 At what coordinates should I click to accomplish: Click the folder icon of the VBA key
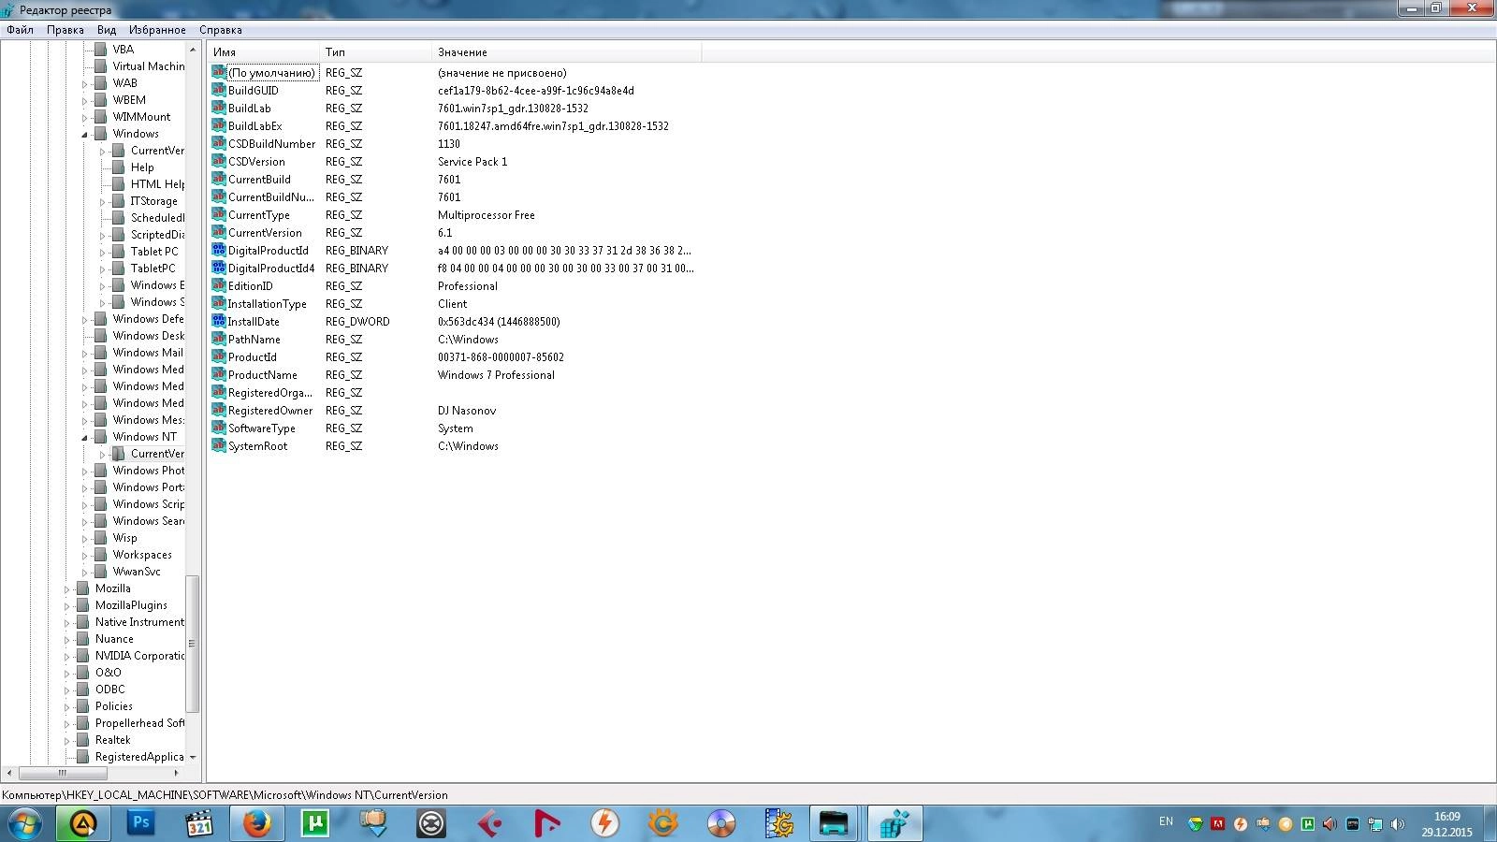coord(101,50)
